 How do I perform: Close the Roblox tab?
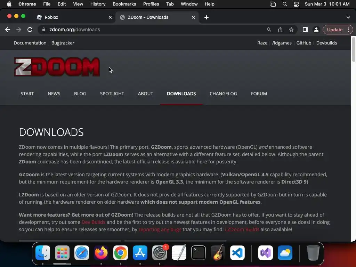point(110,17)
